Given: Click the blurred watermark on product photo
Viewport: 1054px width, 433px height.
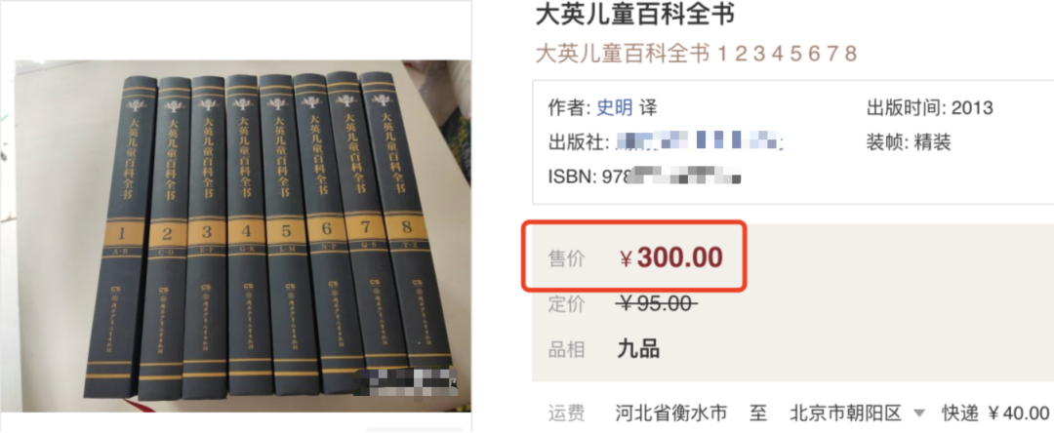Looking at the screenshot, I should pyautogui.click(x=406, y=380).
